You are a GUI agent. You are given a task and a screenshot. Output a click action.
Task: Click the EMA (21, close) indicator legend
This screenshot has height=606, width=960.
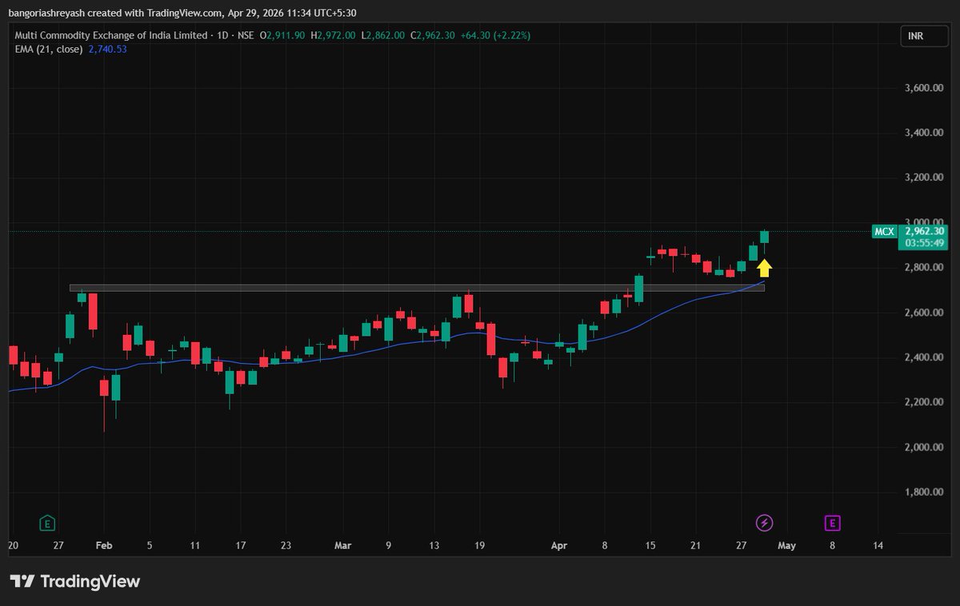[x=50, y=49]
